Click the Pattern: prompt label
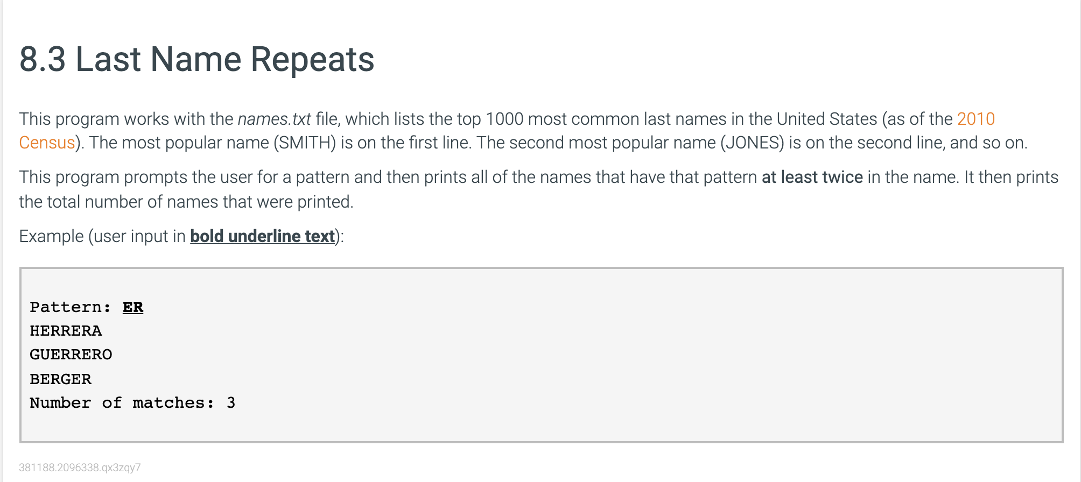 (70, 307)
